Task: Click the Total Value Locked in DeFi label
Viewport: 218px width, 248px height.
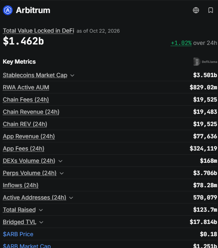Action: tap(38, 31)
